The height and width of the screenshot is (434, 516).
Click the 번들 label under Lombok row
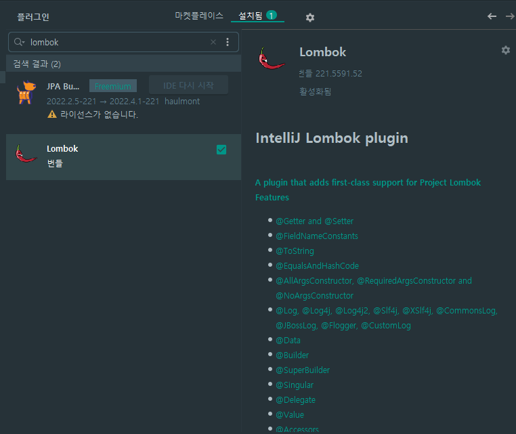click(55, 163)
